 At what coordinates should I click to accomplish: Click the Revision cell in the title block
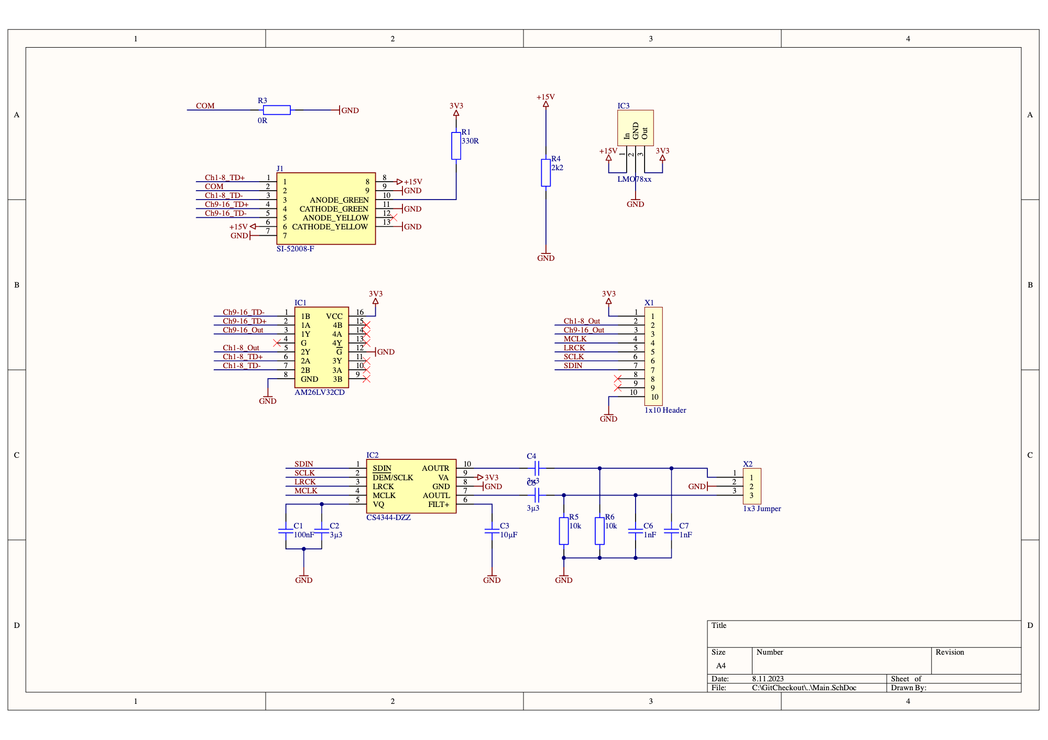950,653
